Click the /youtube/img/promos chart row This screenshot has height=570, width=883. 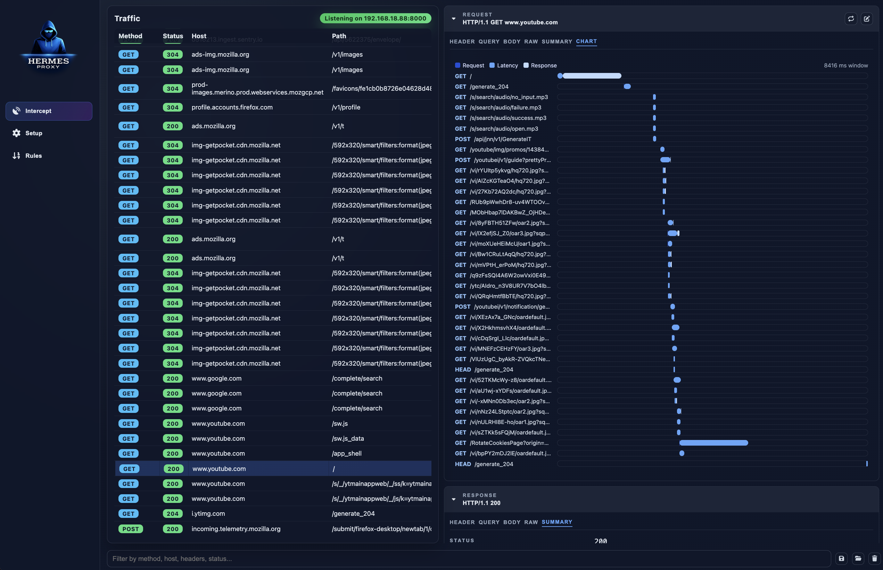pyautogui.click(x=661, y=149)
